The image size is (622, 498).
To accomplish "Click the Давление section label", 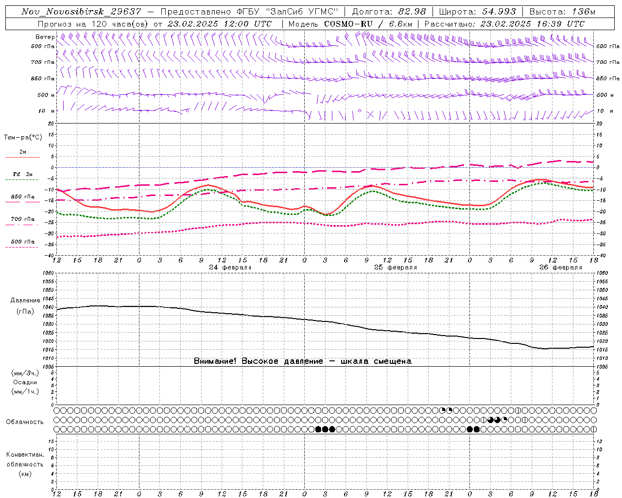I will 25,301.
